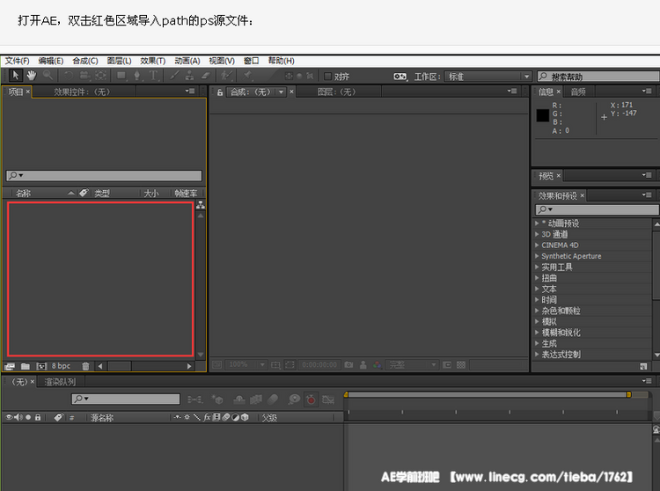The image size is (660, 491).
Task: Select the Hand tool
Action: click(32, 76)
